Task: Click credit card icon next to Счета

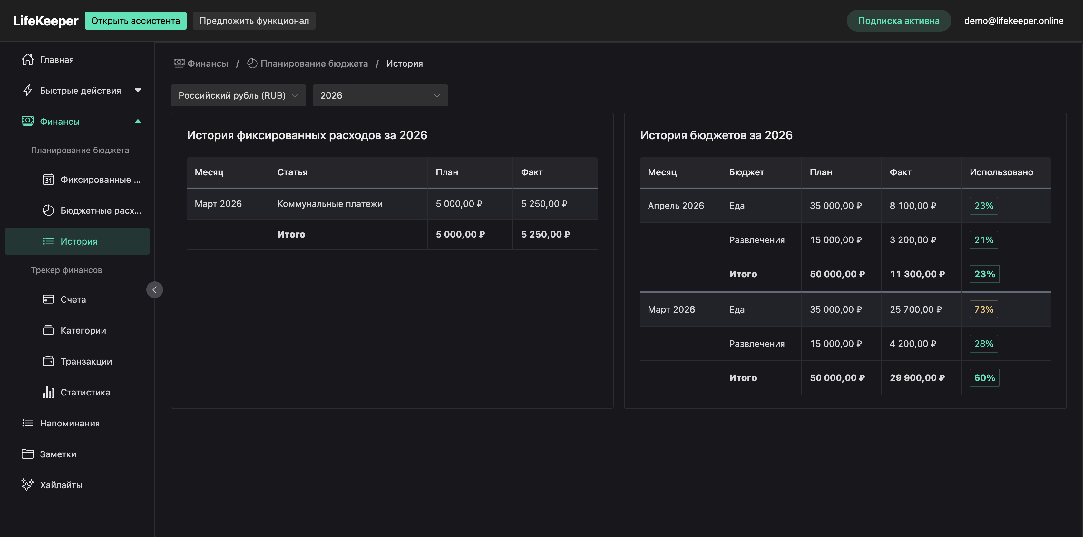Action: (x=48, y=299)
